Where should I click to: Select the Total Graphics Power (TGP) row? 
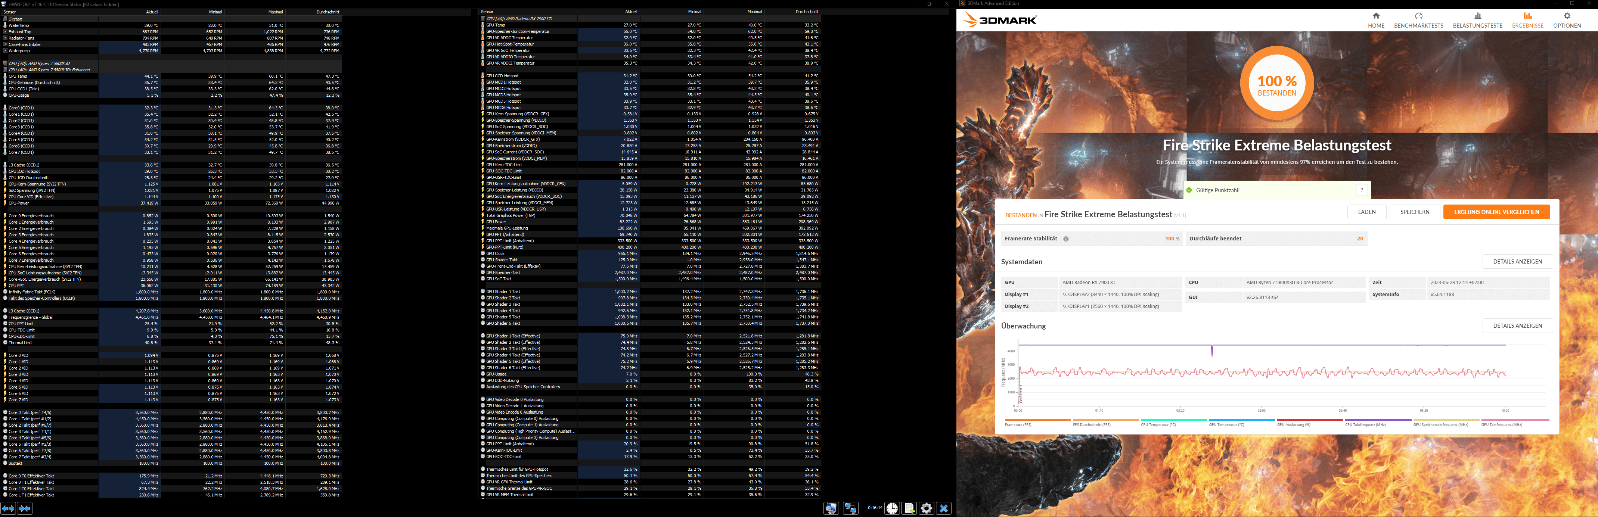[x=650, y=216]
